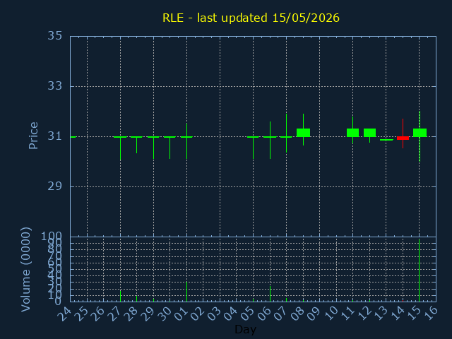Screen dimensions: 452x339
Task: Click the Volume (0000) axis label
Action: [25, 270]
